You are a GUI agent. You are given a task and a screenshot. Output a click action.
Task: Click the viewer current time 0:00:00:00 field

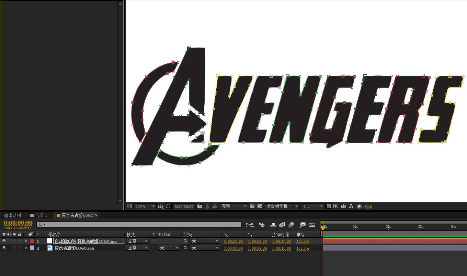pos(184,206)
